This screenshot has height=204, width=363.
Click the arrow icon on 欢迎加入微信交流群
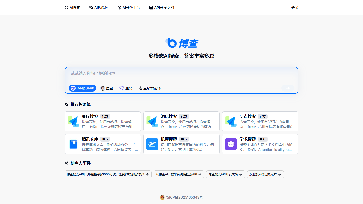tap(280, 174)
